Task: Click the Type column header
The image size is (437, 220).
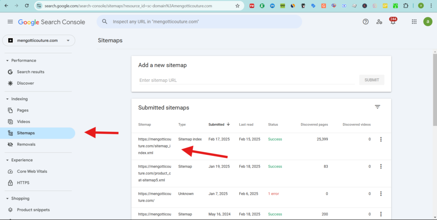Action: pyautogui.click(x=182, y=124)
